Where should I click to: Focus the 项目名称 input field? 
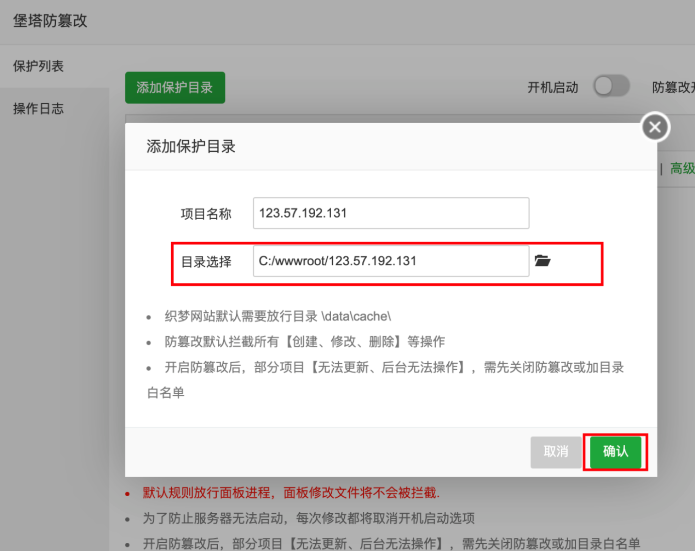390,213
